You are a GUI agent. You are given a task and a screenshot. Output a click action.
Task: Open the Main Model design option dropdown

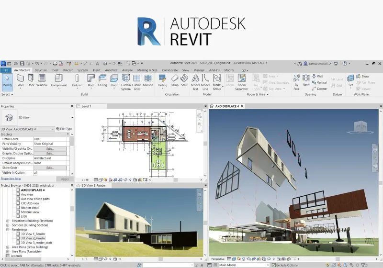click(x=268, y=265)
